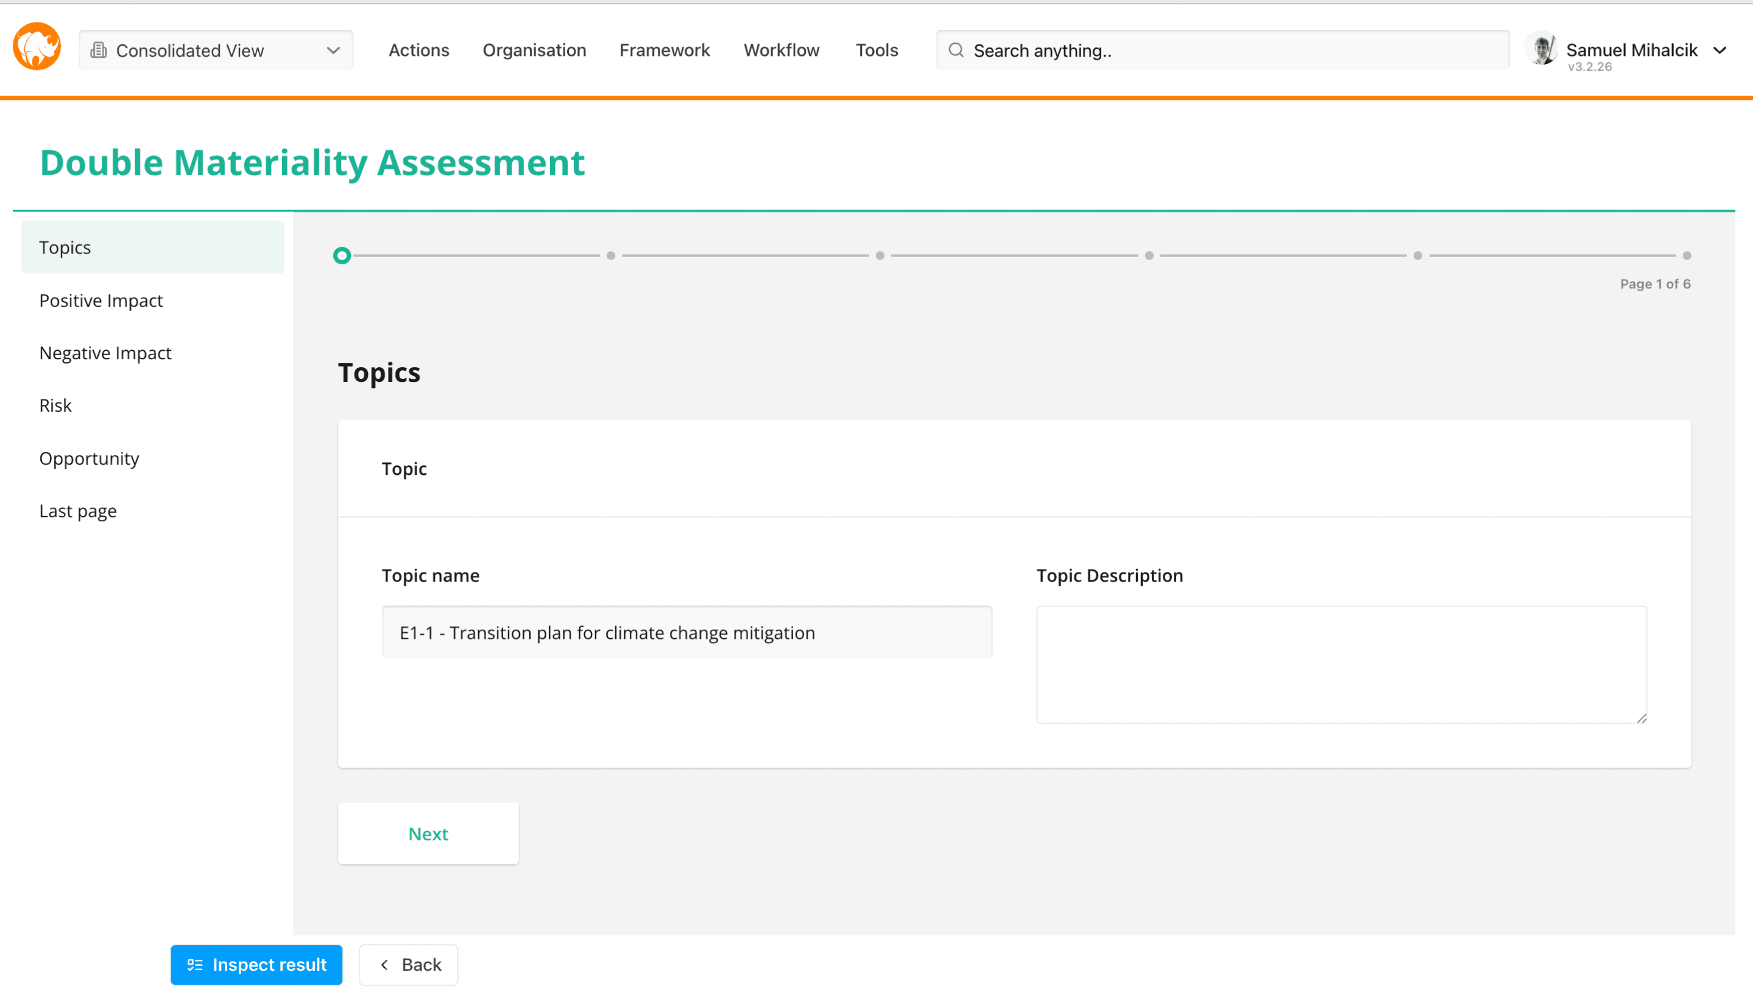Select Positive Impact in the sidebar
The image size is (1753, 989).
[101, 301]
